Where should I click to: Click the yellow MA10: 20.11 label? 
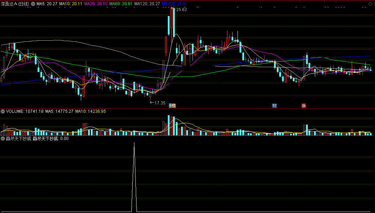tap(71, 4)
